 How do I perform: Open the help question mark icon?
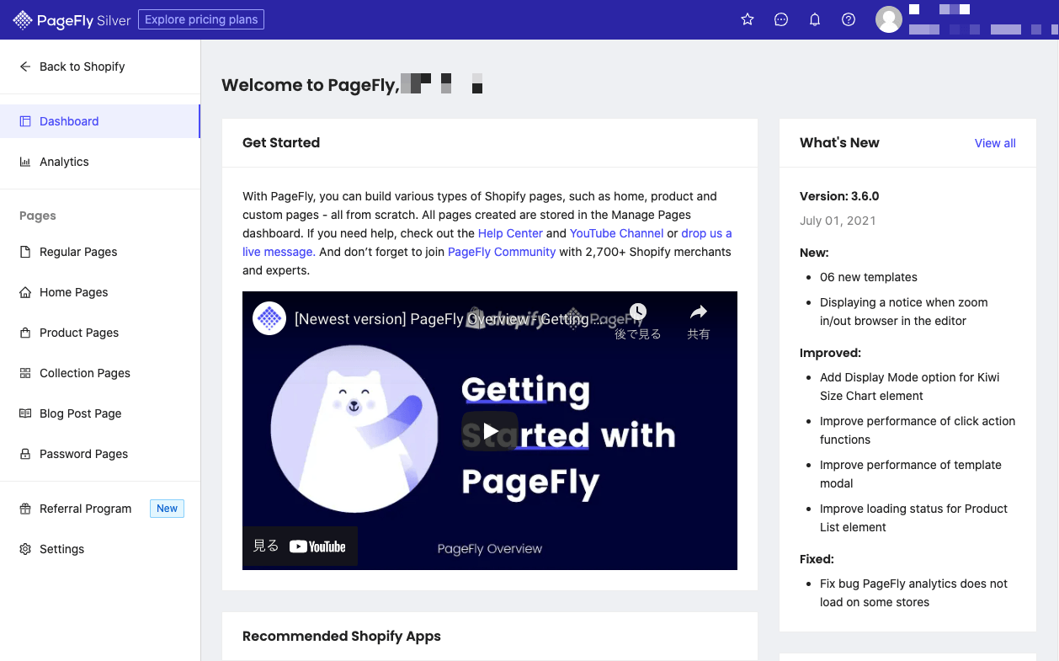tap(849, 19)
